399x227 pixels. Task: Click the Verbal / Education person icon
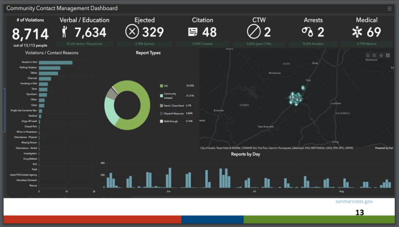click(x=65, y=32)
